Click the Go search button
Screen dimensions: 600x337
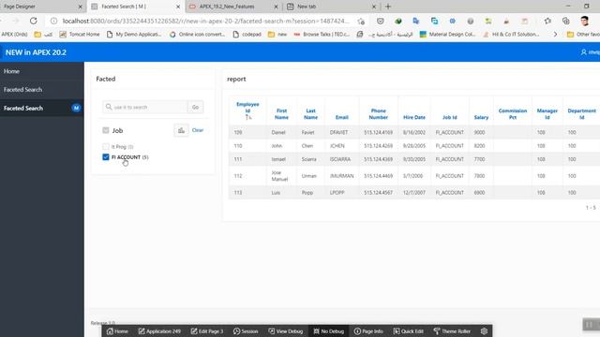click(196, 107)
